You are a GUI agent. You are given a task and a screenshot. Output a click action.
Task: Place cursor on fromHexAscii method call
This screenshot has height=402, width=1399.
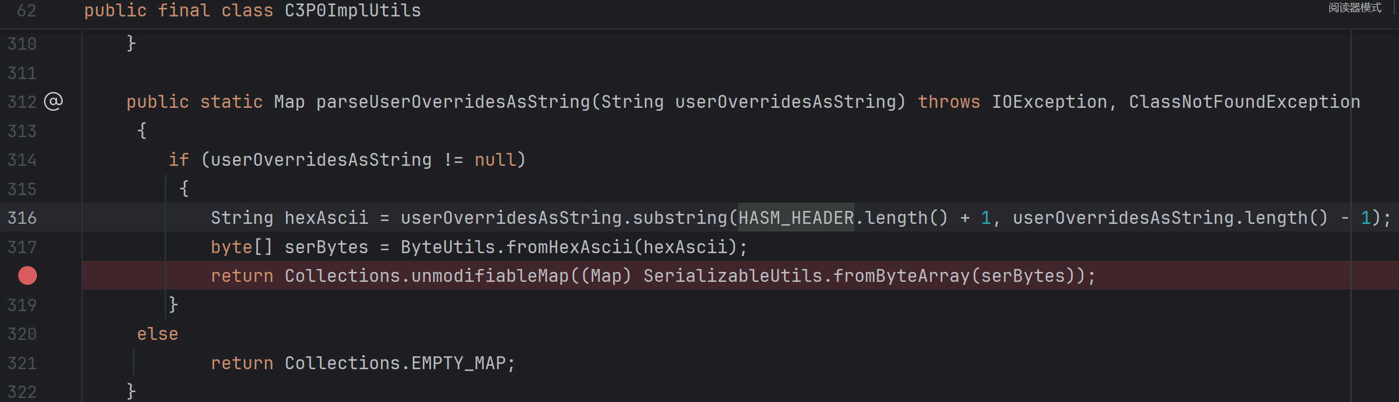pos(569,247)
